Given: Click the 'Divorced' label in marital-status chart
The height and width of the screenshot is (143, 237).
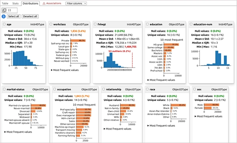Looking at the screenshot, I should click(24, 111).
